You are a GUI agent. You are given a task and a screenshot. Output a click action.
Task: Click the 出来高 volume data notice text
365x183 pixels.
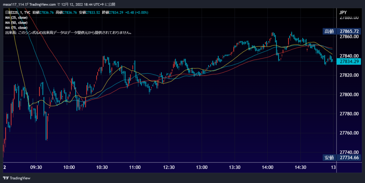[69, 33]
